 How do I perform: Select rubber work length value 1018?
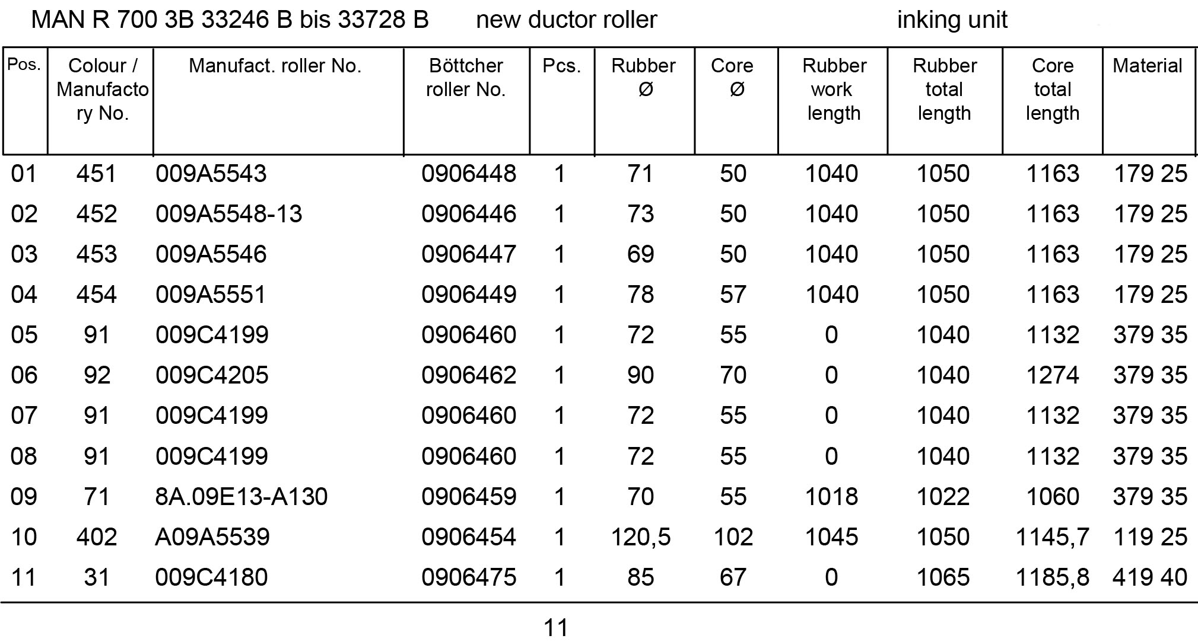click(x=831, y=497)
